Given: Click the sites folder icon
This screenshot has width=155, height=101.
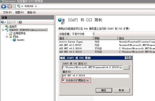Looking at the screenshot, I should click(11, 36).
